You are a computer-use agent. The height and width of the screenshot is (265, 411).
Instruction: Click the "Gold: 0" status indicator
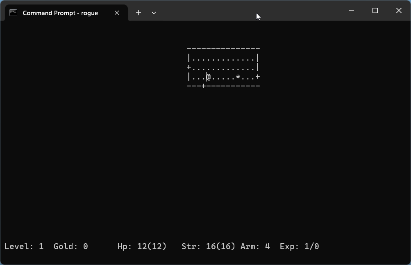tap(70, 246)
